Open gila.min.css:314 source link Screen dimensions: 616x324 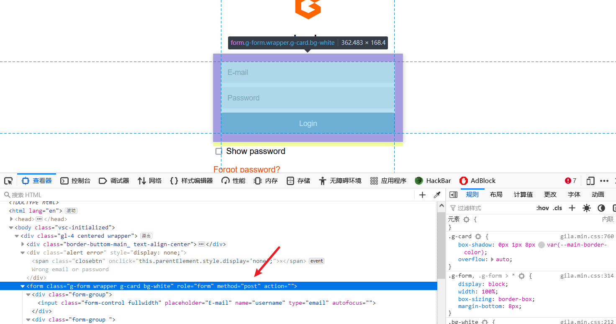point(587,276)
